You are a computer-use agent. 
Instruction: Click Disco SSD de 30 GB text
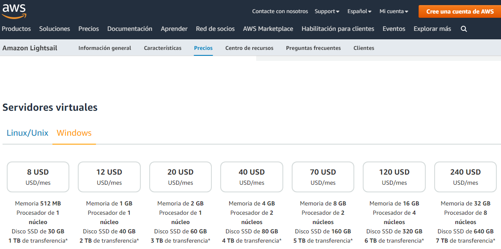pos(38,231)
